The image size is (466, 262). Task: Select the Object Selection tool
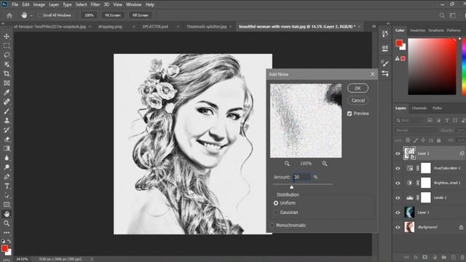click(7, 64)
